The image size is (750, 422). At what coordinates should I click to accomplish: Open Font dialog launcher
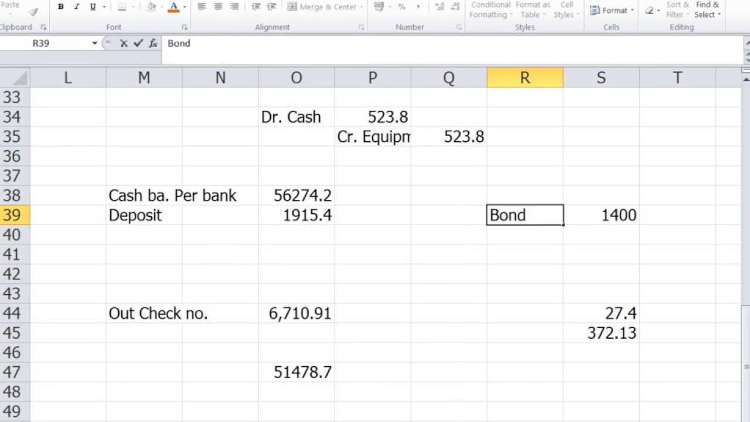(185, 28)
